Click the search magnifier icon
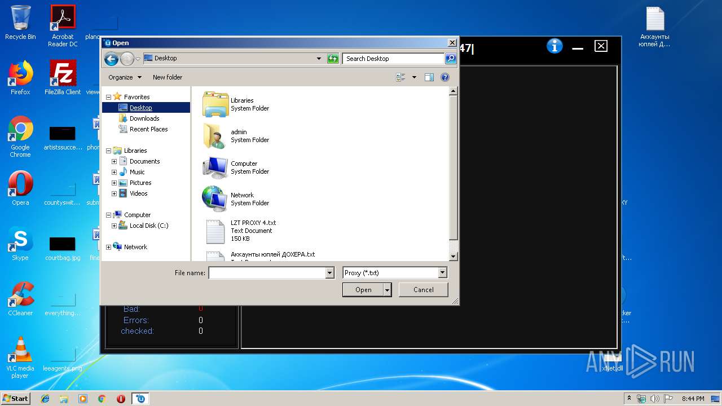This screenshot has height=406, width=722. tap(451, 59)
